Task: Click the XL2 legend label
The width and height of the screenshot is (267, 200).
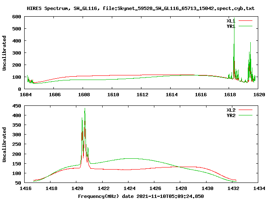Action: (231, 110)
